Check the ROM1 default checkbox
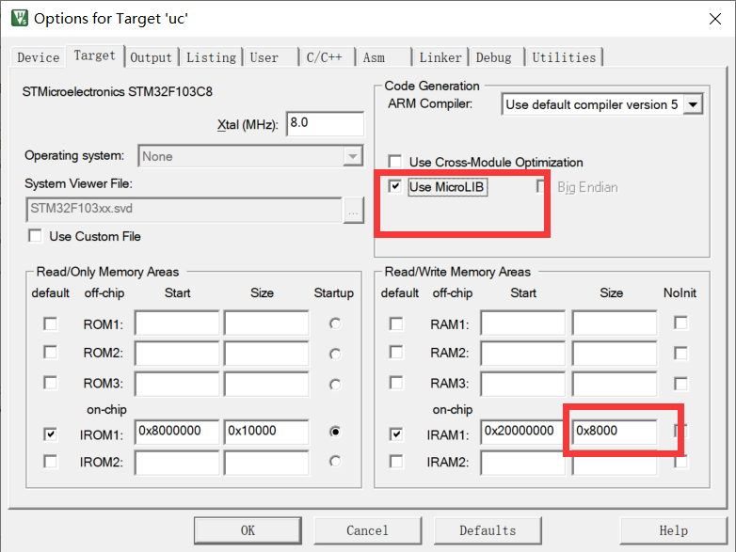 (x=50, y=323)
